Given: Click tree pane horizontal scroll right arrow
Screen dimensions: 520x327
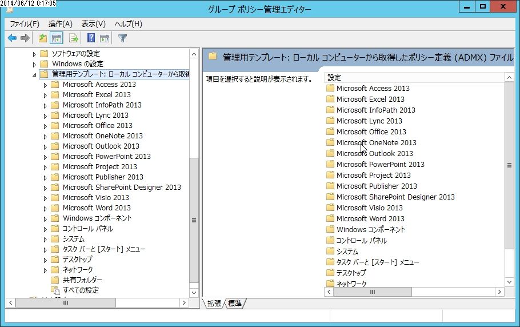Looking at the screenshot, I should (x=185, y=302).
